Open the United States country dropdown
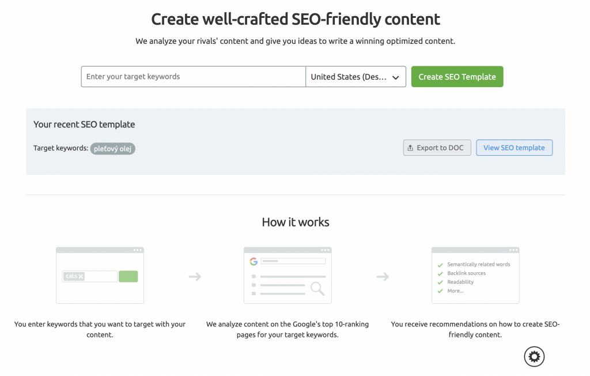Viewport: 590px width, 376px height. click(x=355, y=77)
